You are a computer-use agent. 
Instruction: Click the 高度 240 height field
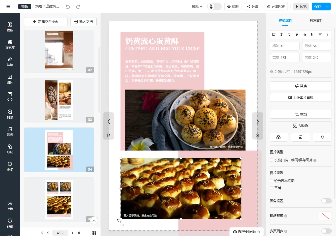tap(317, 58)
